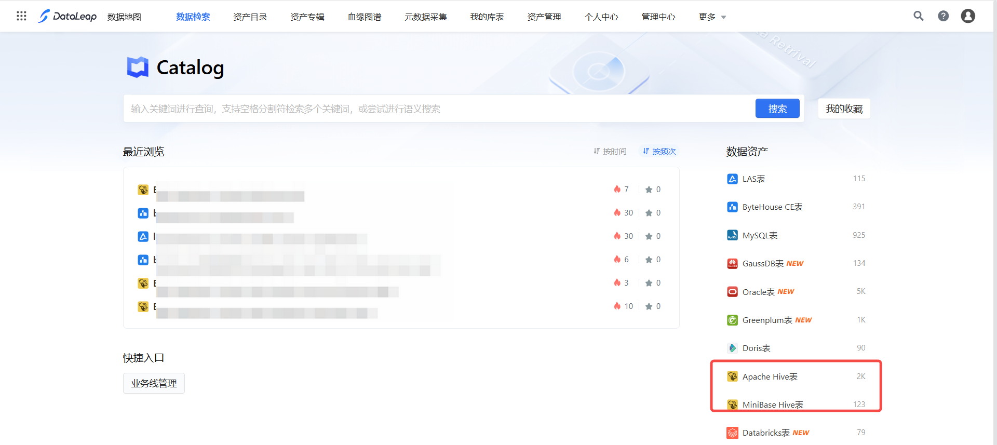
Task: Click the flame icon in the row with 10 views
Action: (x=617, y=306)
